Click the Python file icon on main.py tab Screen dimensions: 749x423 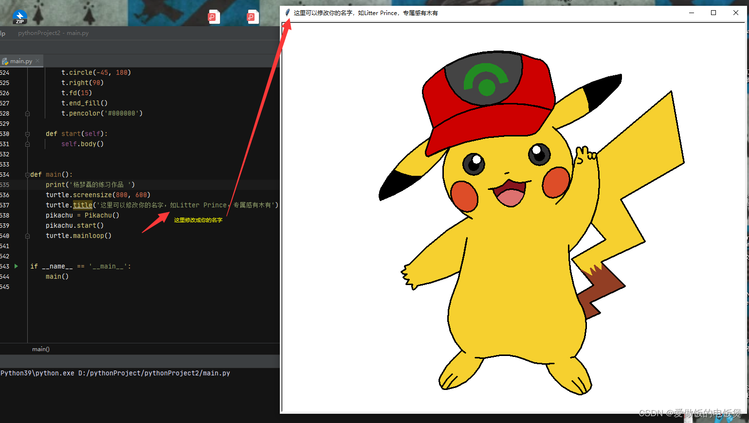coord(5,61)
